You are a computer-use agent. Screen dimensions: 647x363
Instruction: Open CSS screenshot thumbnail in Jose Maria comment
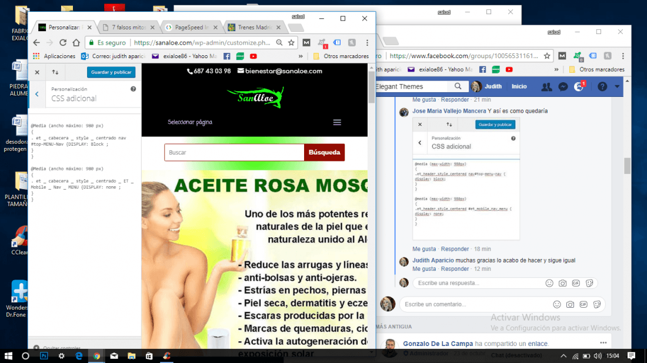pyautogui.click(x=466, y=179)
